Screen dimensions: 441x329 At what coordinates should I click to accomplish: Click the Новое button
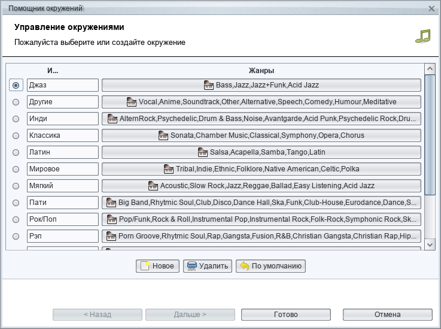pyautogui.click(x=157, y=266)
